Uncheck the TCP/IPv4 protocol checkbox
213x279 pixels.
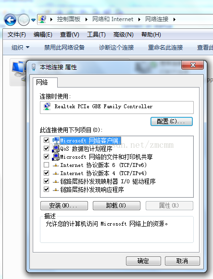click(x=47, y=173)
